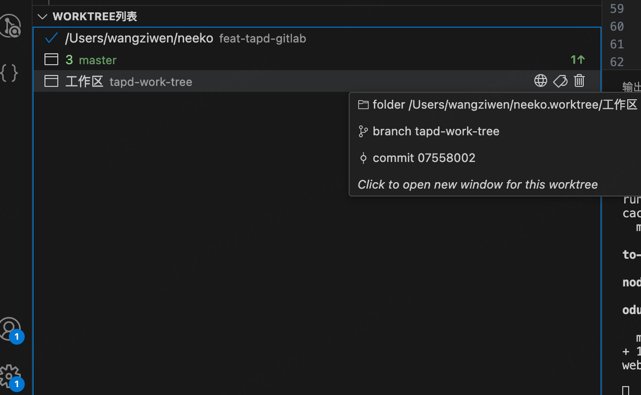Viewport: 641px width, 395px height.
Task: Click the 1↑ ahead indicator on master
Action: 577,60
